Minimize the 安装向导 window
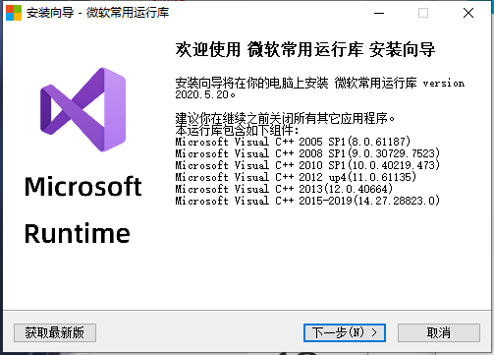Screen dimensions: 494x355 pyautogui.click(x=379, y=13)
